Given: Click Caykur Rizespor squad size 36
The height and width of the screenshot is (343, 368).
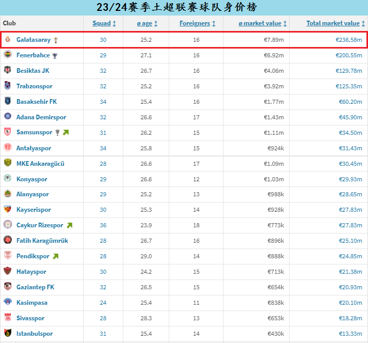Looking at the screenshot, I should [x=103, y=226].
